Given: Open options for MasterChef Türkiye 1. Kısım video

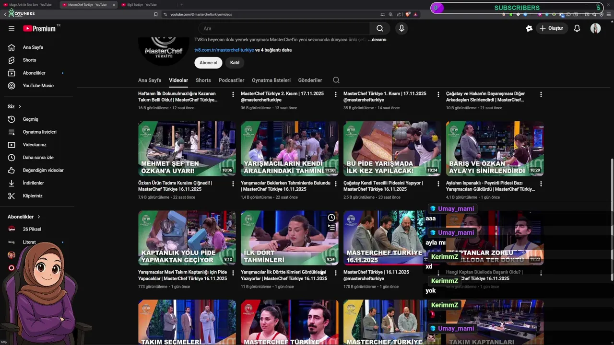Looking at the screenshot, I should (438, 94).
